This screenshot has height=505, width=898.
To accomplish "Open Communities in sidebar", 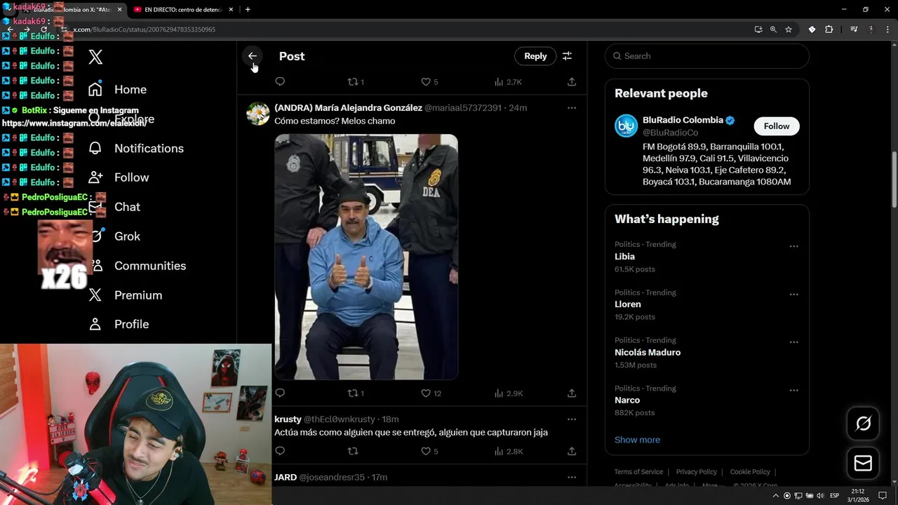I will tap(150, 267).
